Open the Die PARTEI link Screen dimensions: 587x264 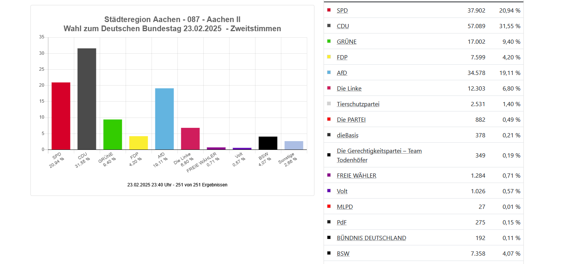pos(351,119)
